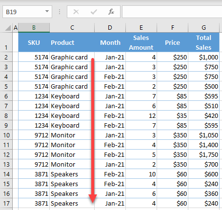Select column G header

203,28
